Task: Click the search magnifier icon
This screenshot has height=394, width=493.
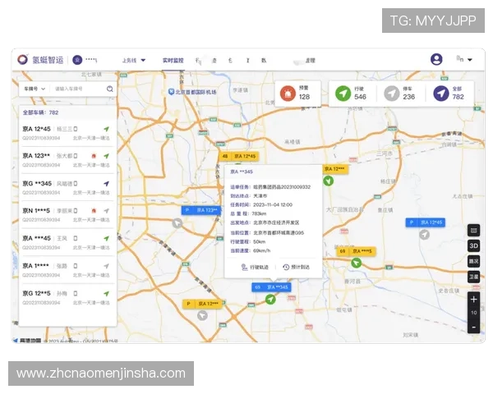Action: (x=110, y=88)
